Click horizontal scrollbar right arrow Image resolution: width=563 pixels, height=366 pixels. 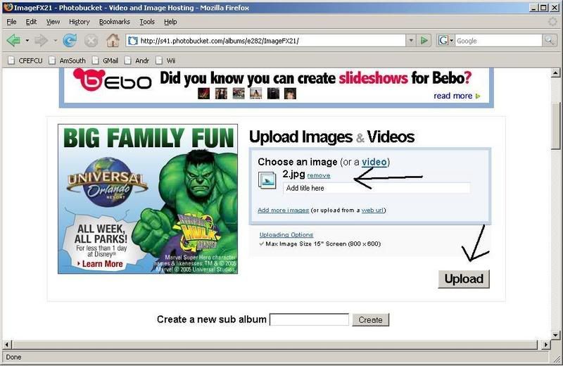point(546,344)
